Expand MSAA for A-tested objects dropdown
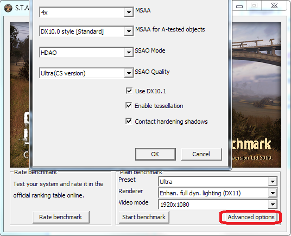The image size is (291, 236). pos(129,31)
